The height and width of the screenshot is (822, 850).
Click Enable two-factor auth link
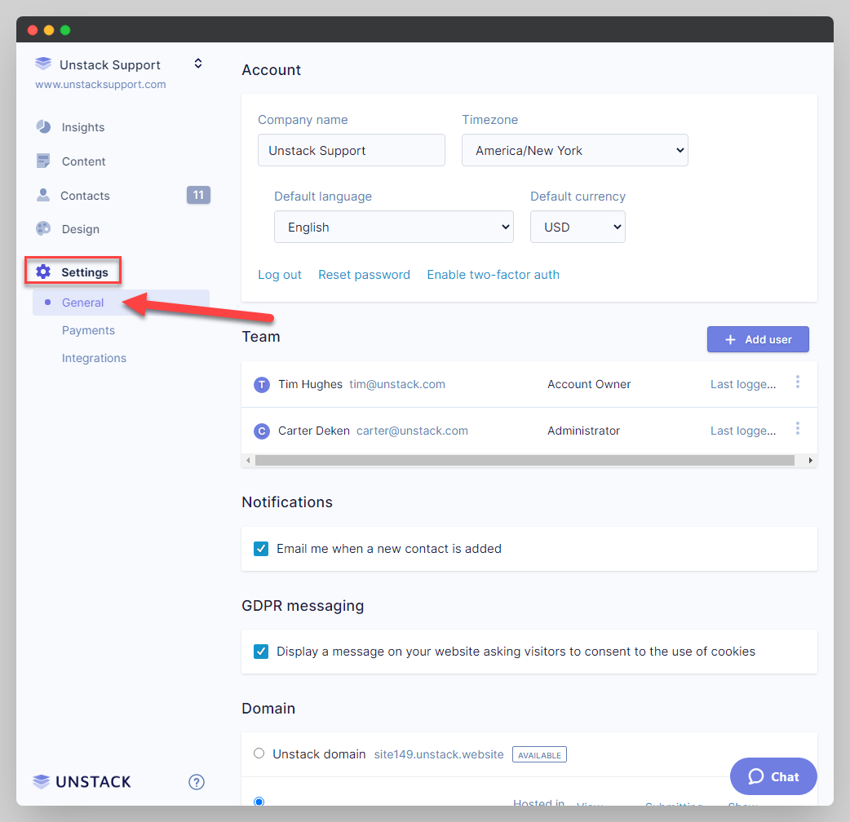(x=494, y=275)
